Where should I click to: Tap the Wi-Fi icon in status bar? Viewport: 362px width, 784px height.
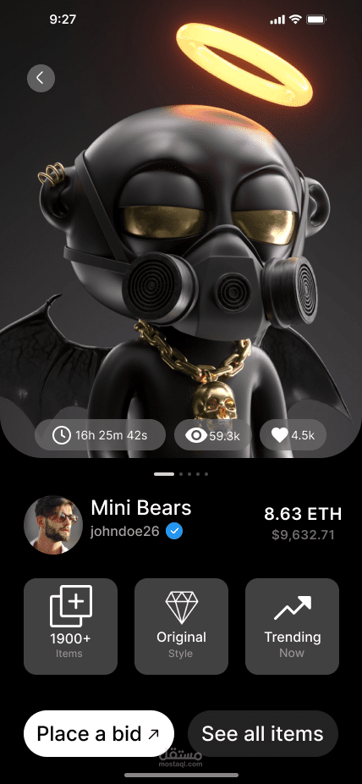coord(295,20)
